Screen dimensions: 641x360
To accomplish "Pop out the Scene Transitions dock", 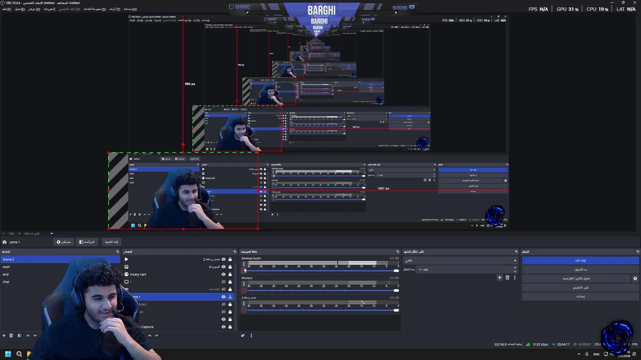I will (x=516, y=251).
